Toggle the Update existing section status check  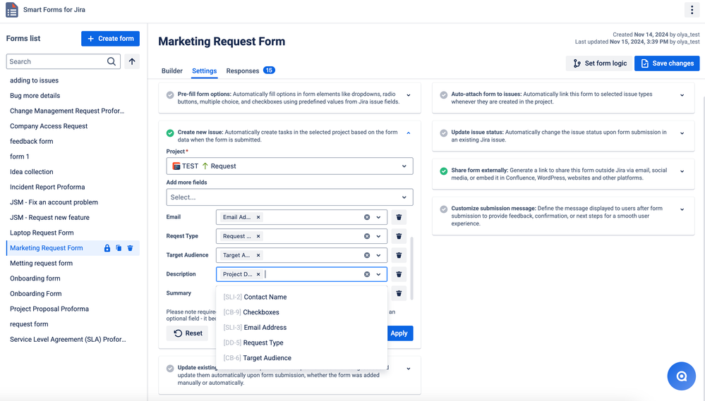(x=170, y=368)
